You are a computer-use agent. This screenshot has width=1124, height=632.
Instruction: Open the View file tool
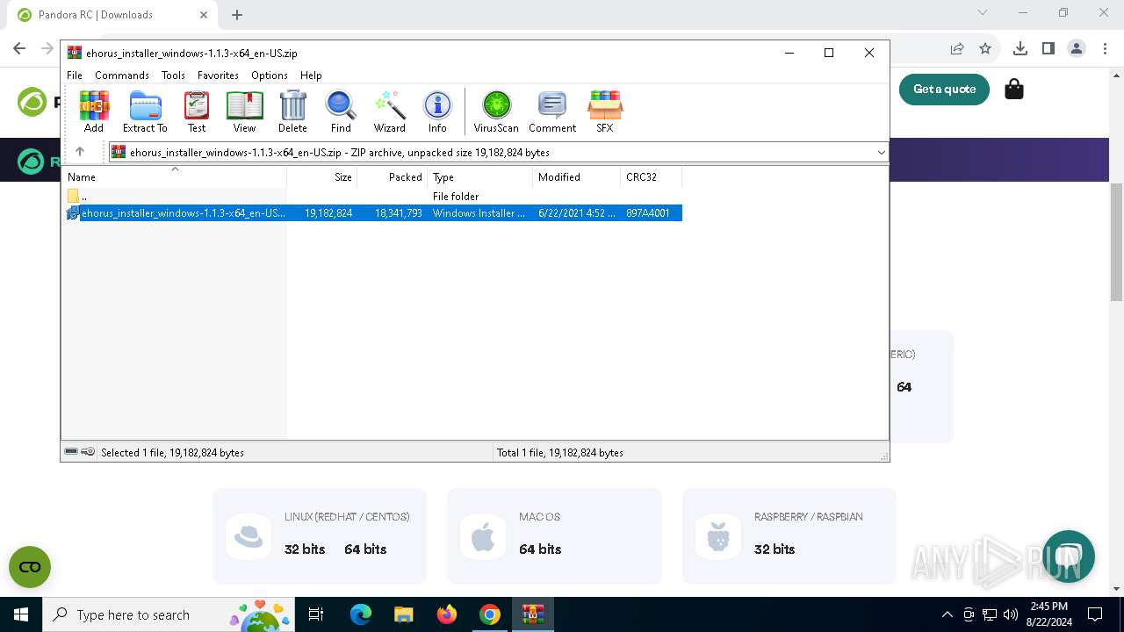244,111
